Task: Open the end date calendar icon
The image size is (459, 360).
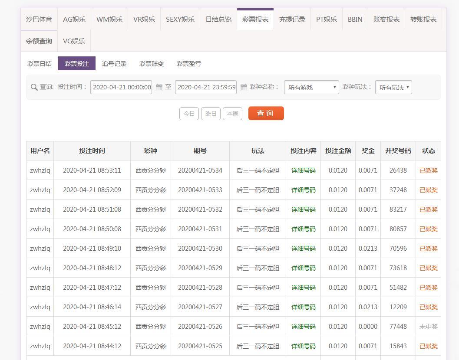Action: (244, 87)
